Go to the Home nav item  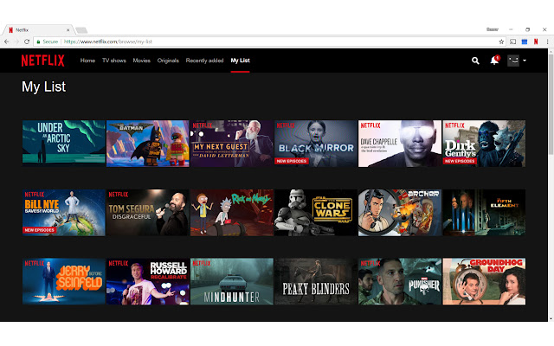click(87, 61)
